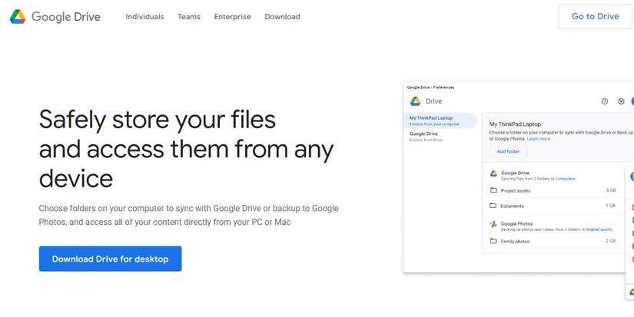Click the Documents folder icon
This screenshot has width=634, height=317.
click(x=493, y=206)
